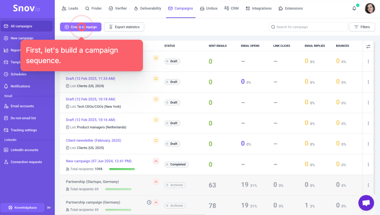Focus the Search for campaign field
The width and height of the screenshot is (380, 215).
308,27
